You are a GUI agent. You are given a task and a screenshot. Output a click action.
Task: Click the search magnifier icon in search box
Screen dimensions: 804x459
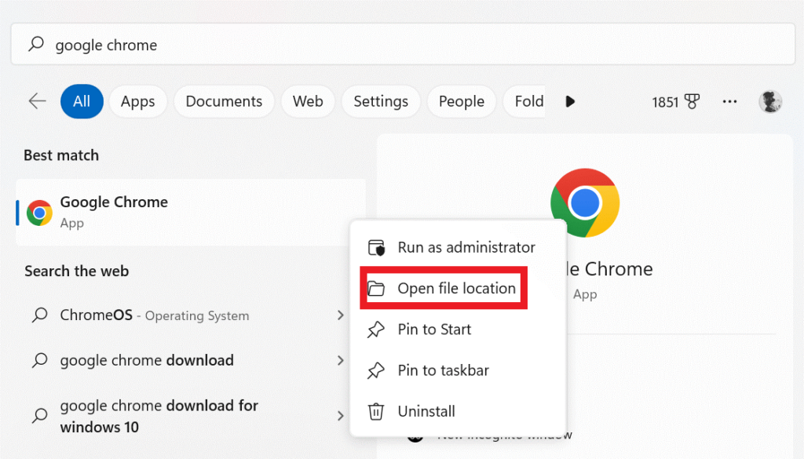click(x=36, y=44)
